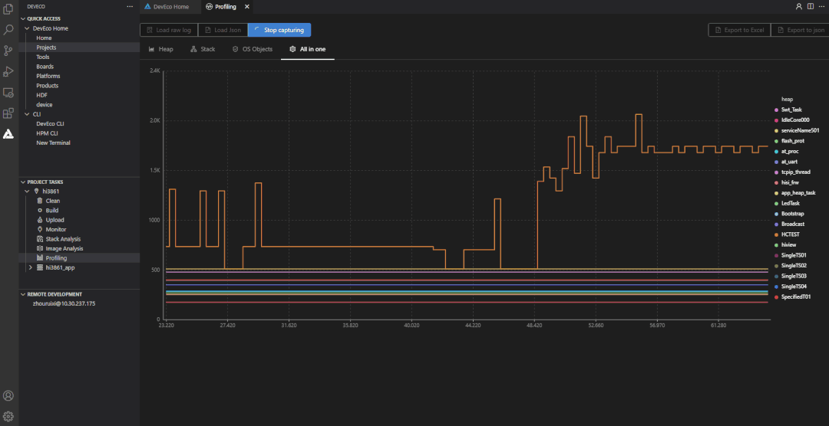Image resolution: width=829 pixels, height=426 pixels.
Task: Toggle the tcpip_thread legend entry
Action: (x=794, y=172)
